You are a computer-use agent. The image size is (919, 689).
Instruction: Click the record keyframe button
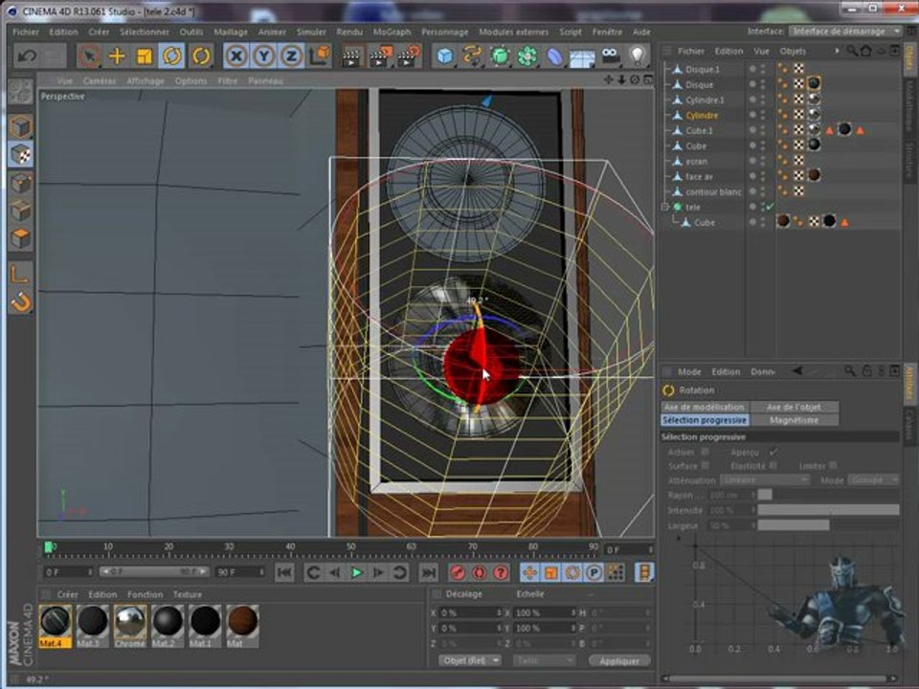coord(458,572)
